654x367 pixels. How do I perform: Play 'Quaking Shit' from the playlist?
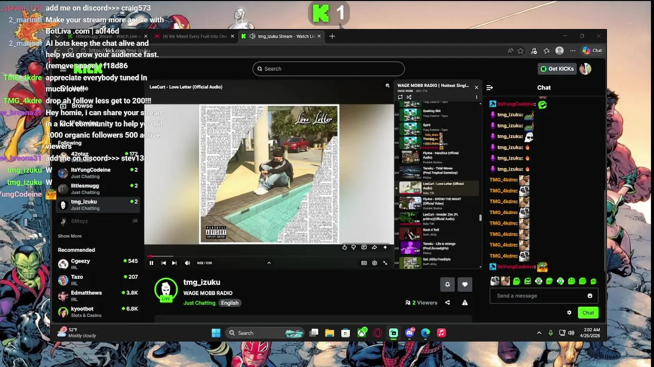[x=438, y=113]
